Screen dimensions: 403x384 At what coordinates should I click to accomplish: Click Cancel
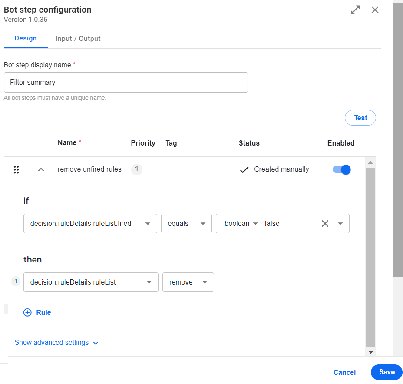click(x=344, y=372)
